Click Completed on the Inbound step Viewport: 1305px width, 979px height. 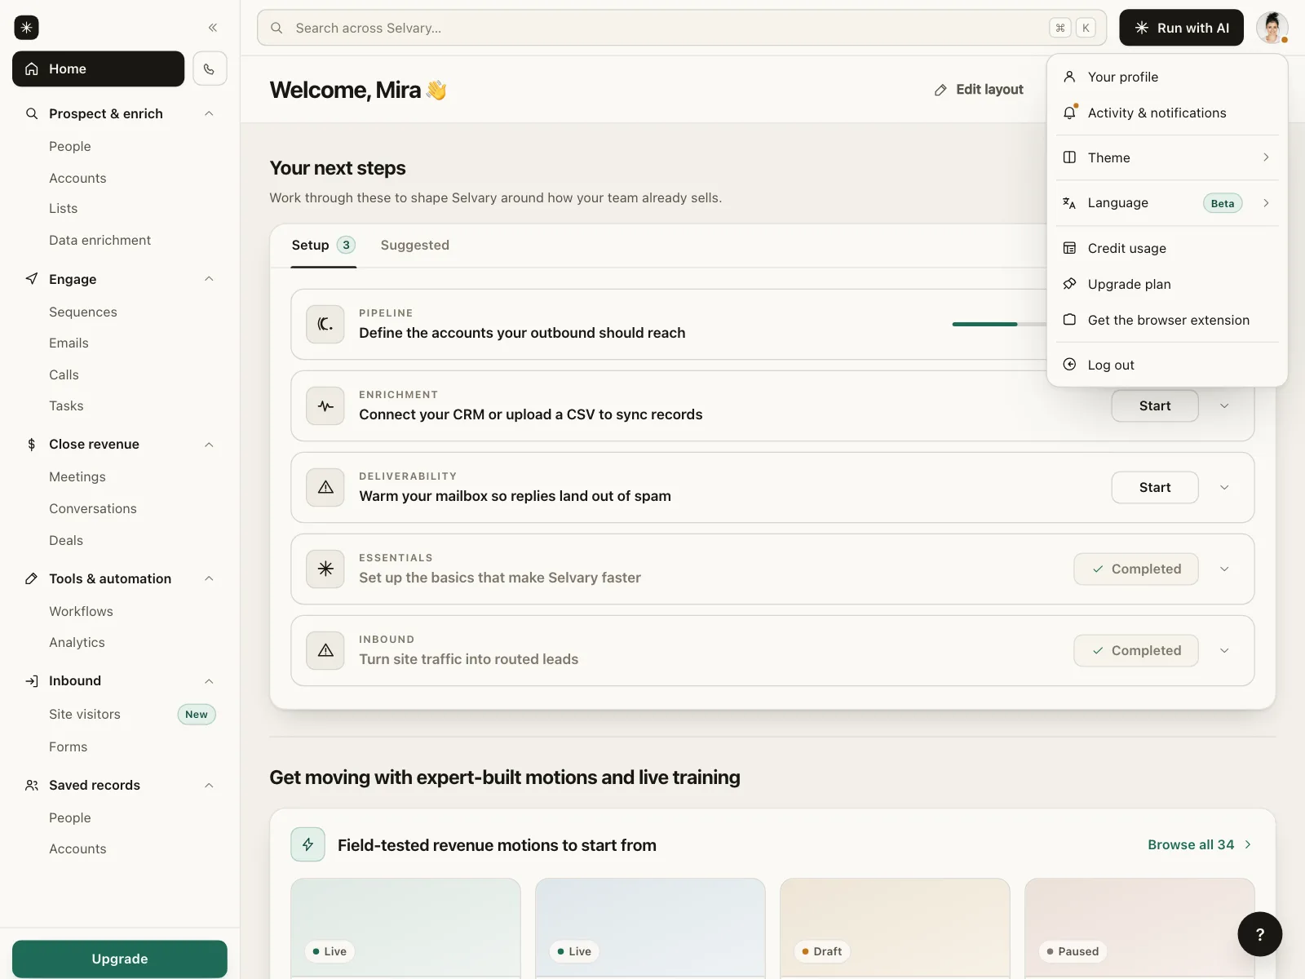coord(1136,650)
